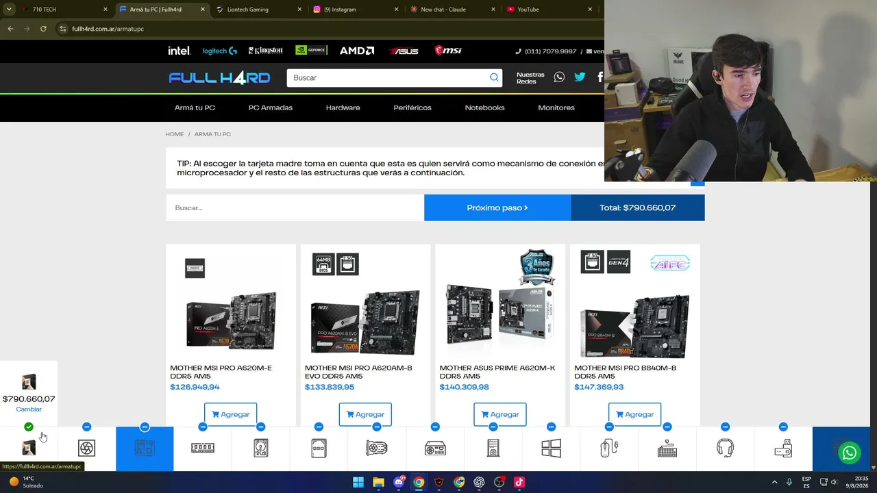Open the Windows operating system step
This screenshot has width=877, height=493.
coord(551,448)
